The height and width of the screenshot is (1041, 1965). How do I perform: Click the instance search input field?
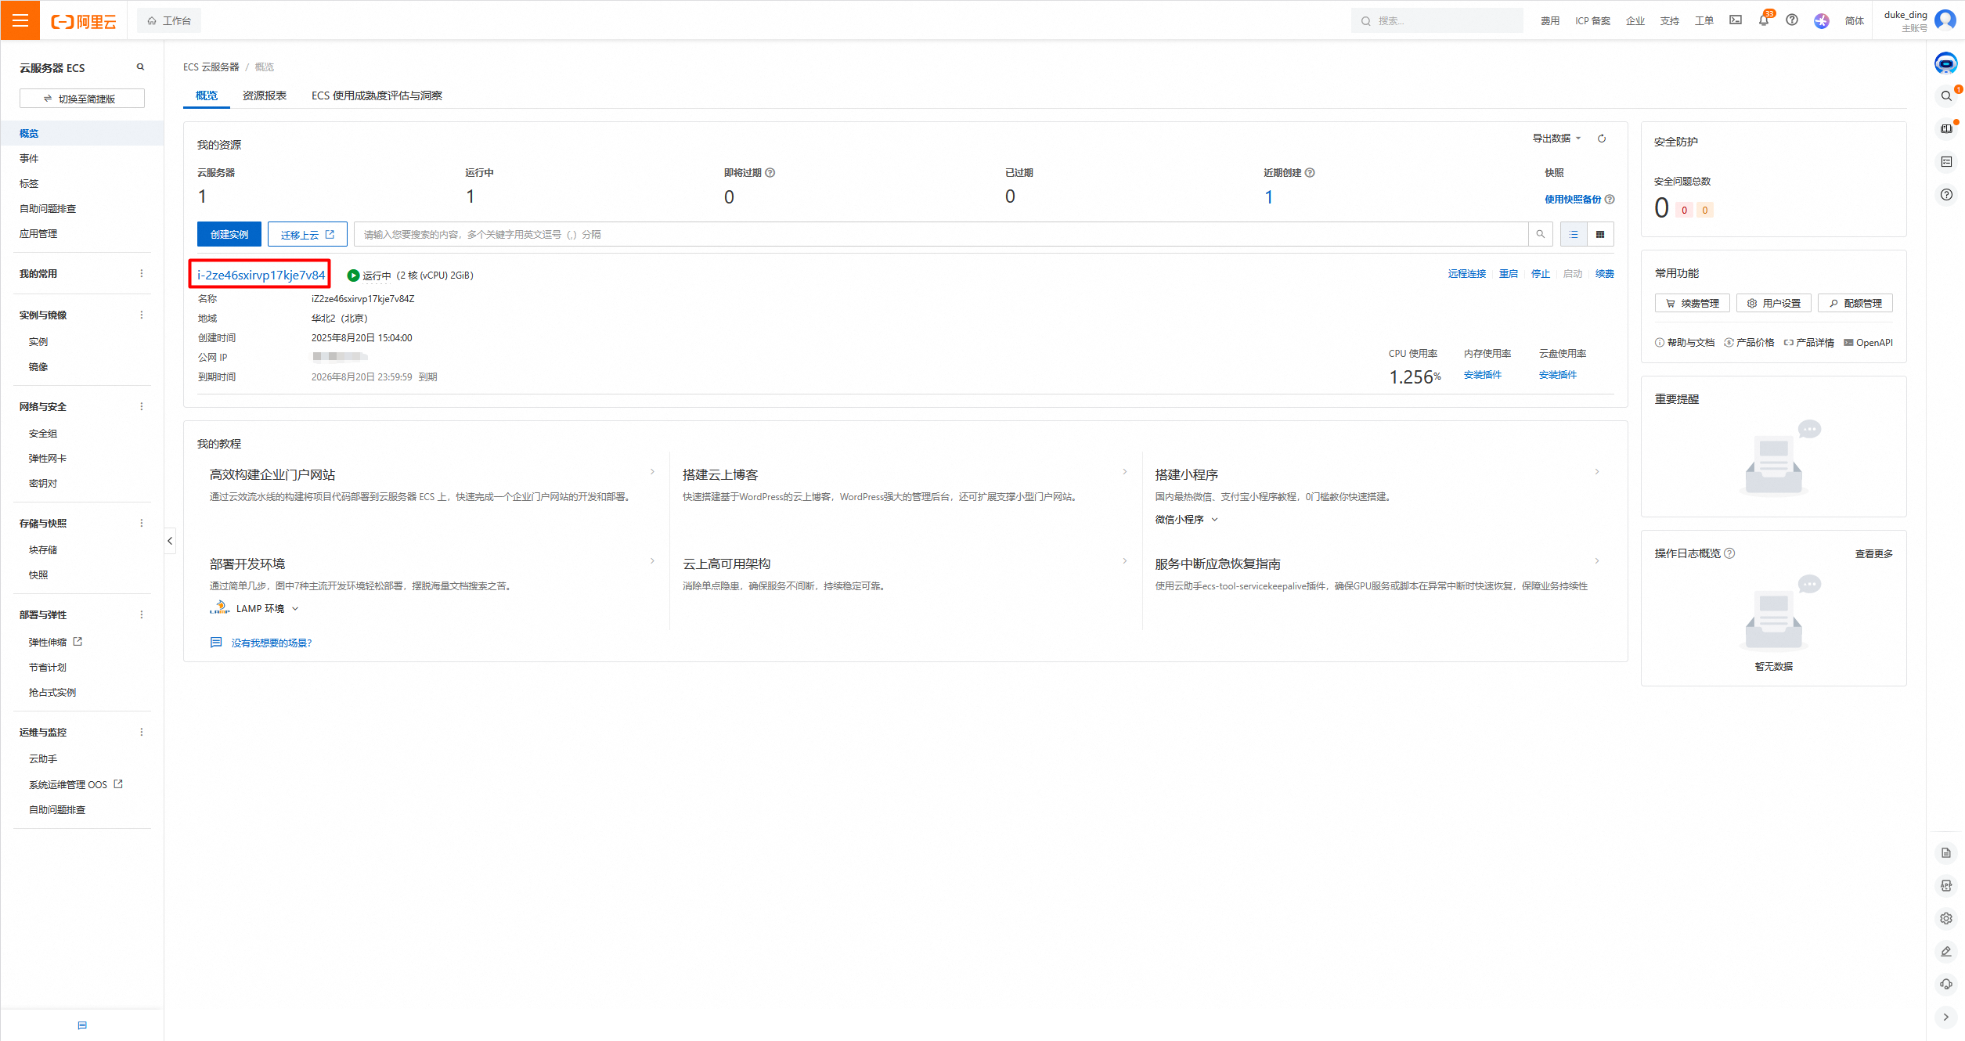pos(939,233)
